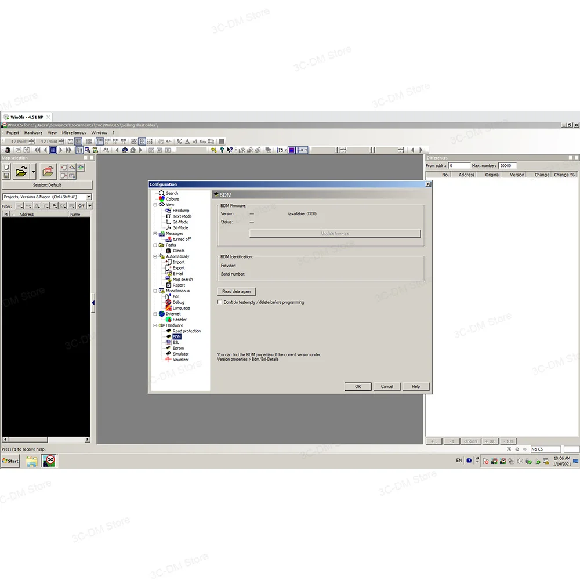Viewport: 580px width, 580px height.
Task: Click the percent display toolbar icon
Action: click(x=179, y=142)
